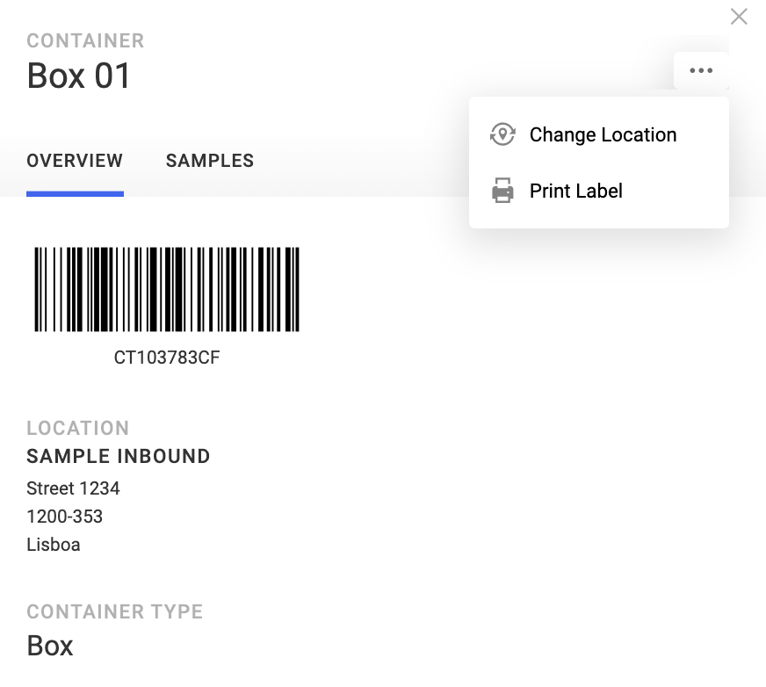Click the CONTAINER TYPE section label
Screen dimensions: 766x687
pyautogui.click(x=115, y=611)
